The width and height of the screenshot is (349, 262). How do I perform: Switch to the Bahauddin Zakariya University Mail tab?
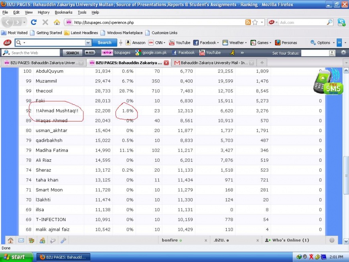pos(215,63)
